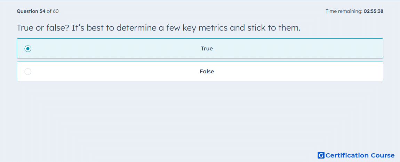Screen dimensions: 400x162
Task: Choose the False answer card
Action: pos(200,71)
